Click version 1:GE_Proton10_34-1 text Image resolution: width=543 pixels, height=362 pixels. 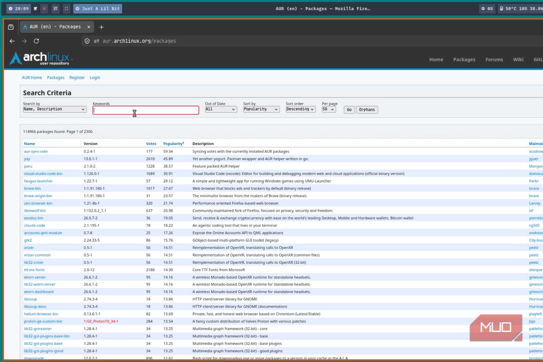[101, 322]
